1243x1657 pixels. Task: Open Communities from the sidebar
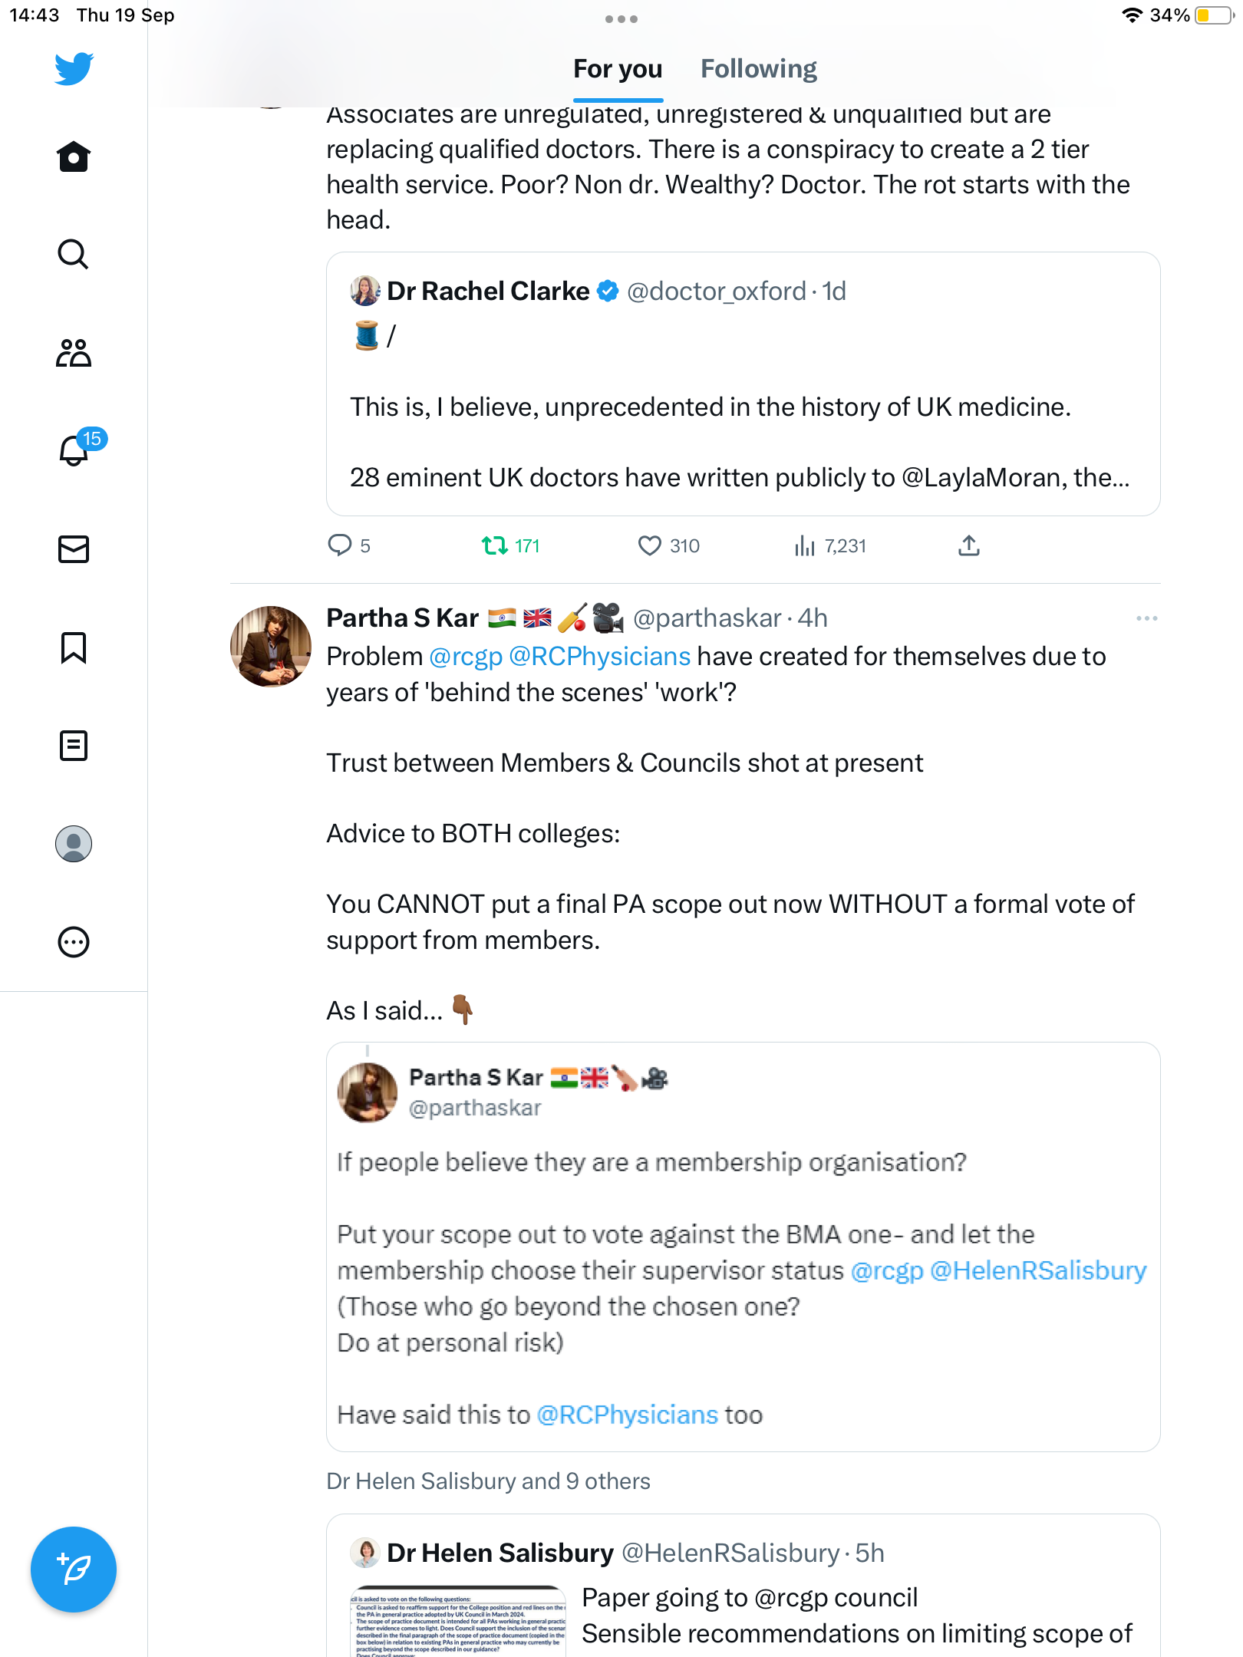coord(74,353)
